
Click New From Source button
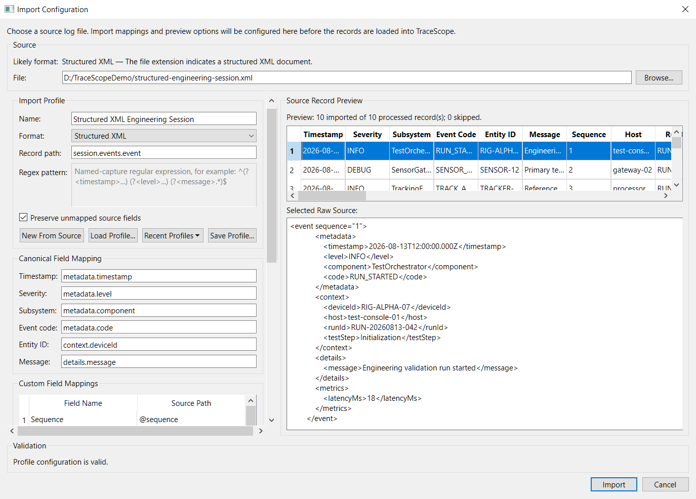pyautogui.click(x=52, y=235)
